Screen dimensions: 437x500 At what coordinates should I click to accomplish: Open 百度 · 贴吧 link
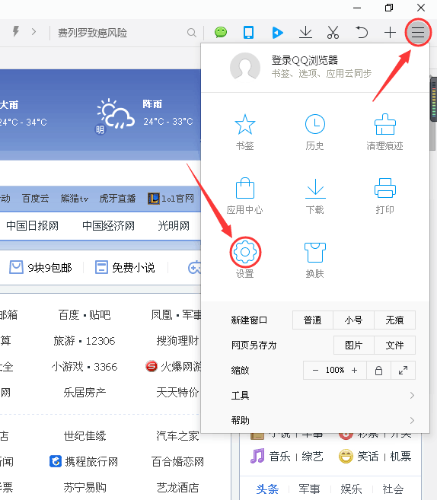coord(85,315)
